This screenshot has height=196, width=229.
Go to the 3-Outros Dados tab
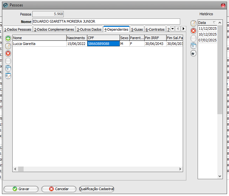tap(89, 29)
